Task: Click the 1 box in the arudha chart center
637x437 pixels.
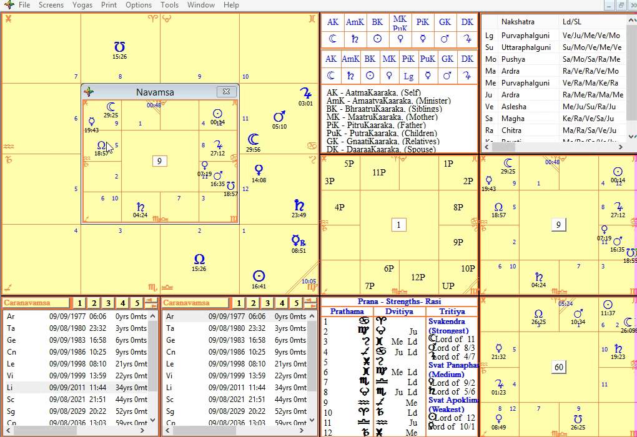Action: pyautogui.click(x=398, y=225)
